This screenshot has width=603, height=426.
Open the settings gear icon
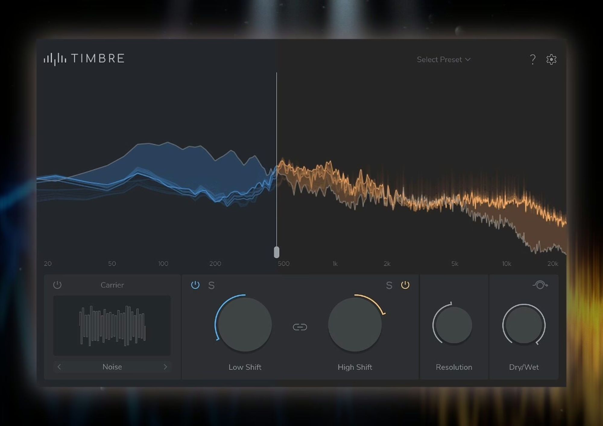[551, 59]
